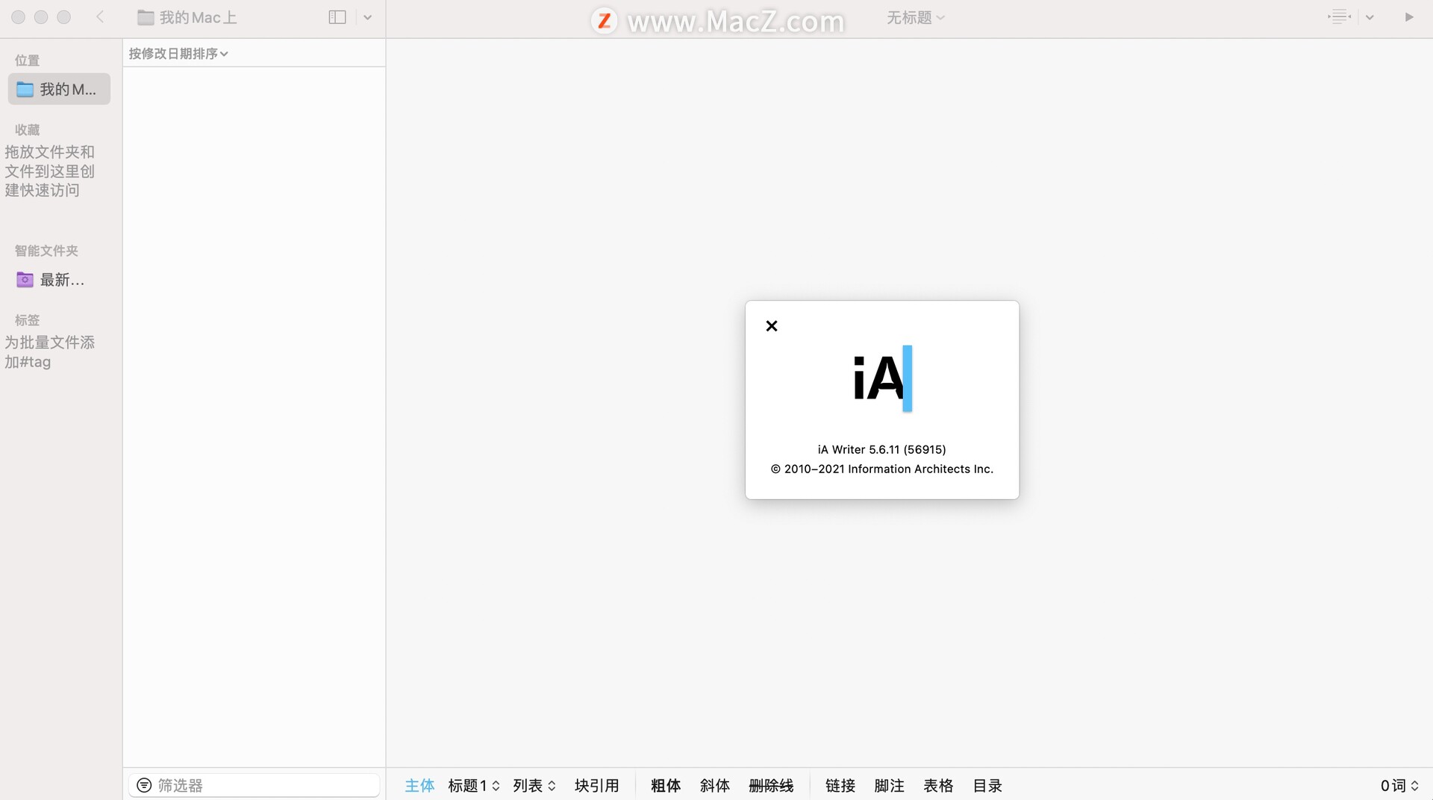Viewport: 1433px width, 800px height.
Task: Open the sidebar layout dropdown arrow
Action: tap(368, 17)
